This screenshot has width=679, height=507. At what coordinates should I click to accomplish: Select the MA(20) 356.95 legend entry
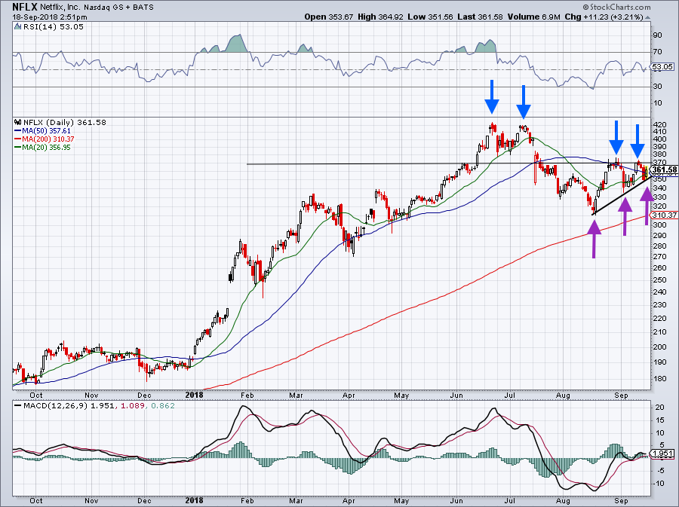pos(46,148)
